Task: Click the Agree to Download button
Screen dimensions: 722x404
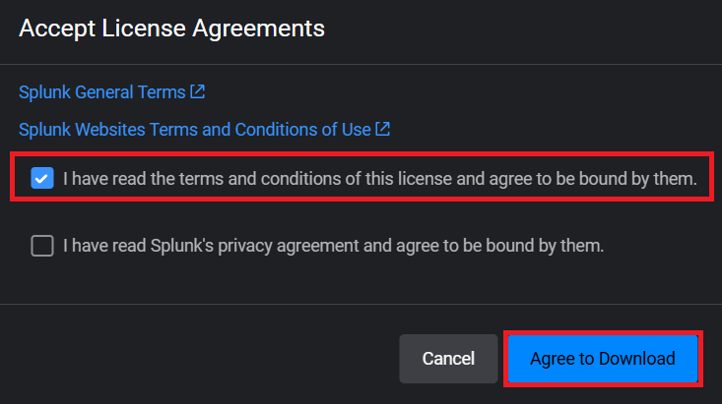Action: (602, 359)
